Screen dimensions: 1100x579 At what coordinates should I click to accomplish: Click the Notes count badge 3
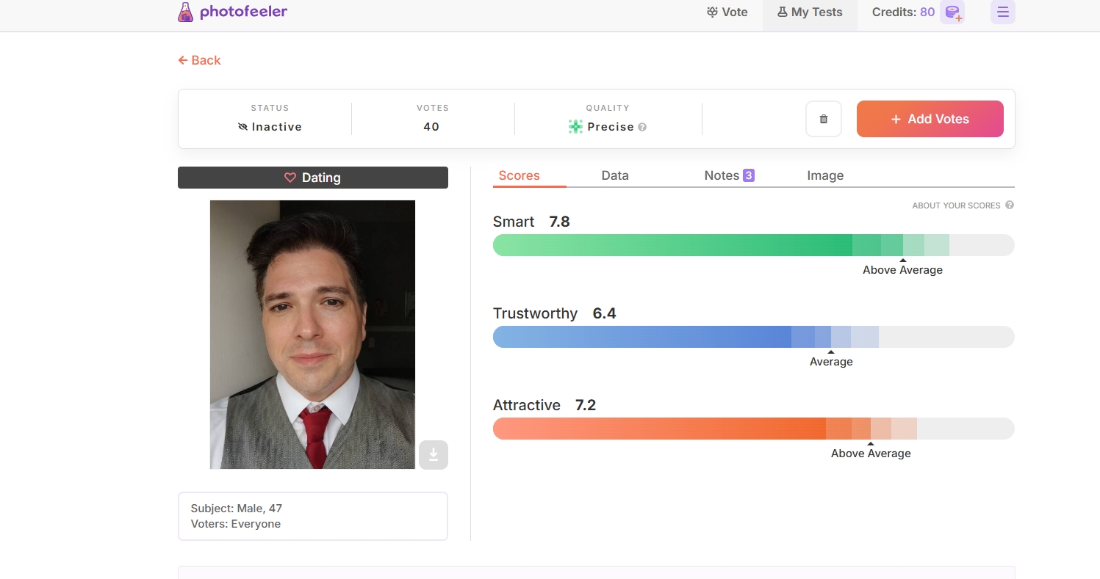[x=748, y=175]
